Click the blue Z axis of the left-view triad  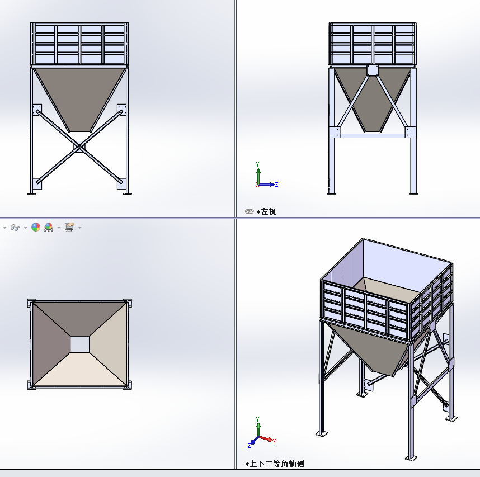pyautogui.click(x=268, y=185)
